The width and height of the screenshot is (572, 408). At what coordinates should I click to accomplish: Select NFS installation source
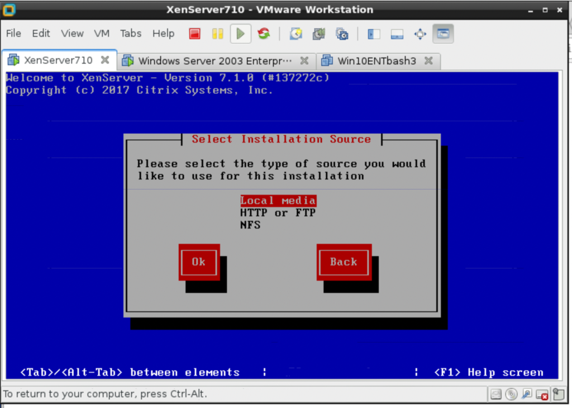[x=250, y=225]
